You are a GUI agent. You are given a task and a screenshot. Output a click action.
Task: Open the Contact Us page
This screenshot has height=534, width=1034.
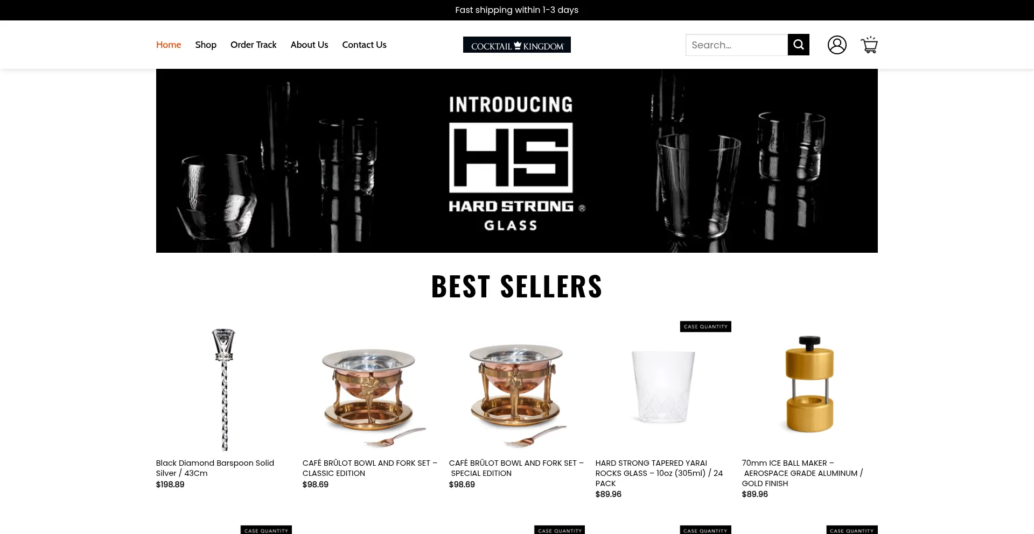point(364,45)
